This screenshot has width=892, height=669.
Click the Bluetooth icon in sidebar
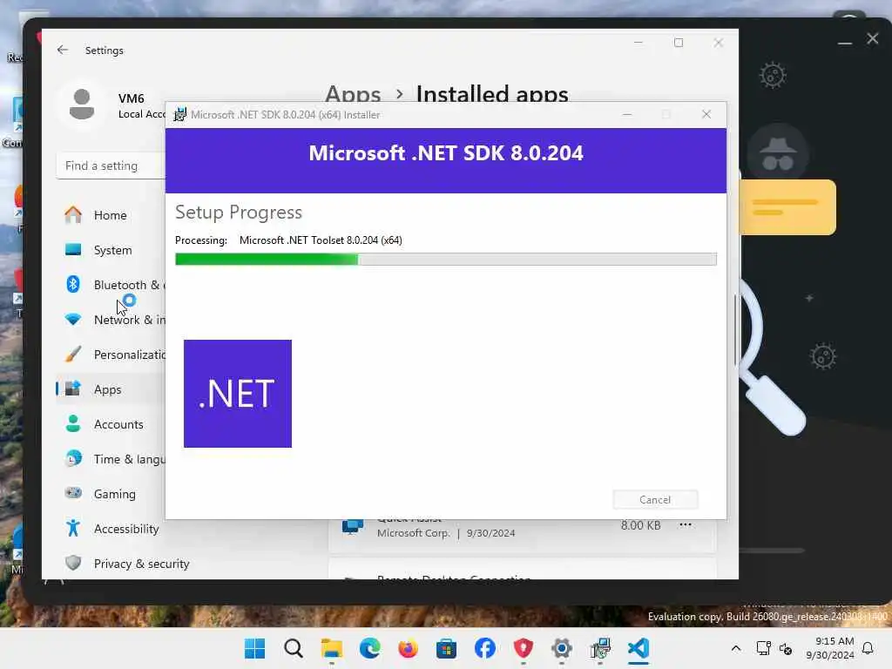73,284
